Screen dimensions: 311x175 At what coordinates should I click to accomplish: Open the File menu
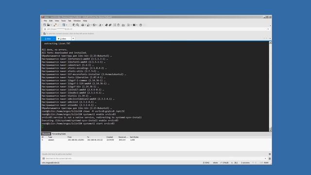(x=45, y=20)
